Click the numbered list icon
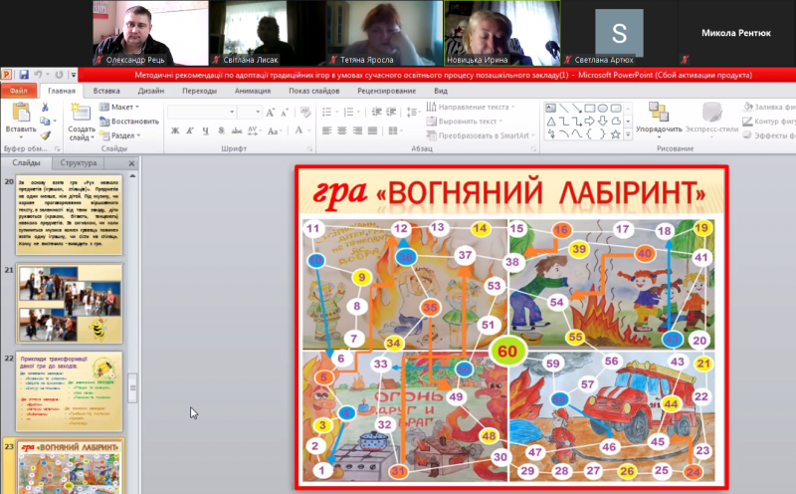The image size is (796, 494). 349,112
